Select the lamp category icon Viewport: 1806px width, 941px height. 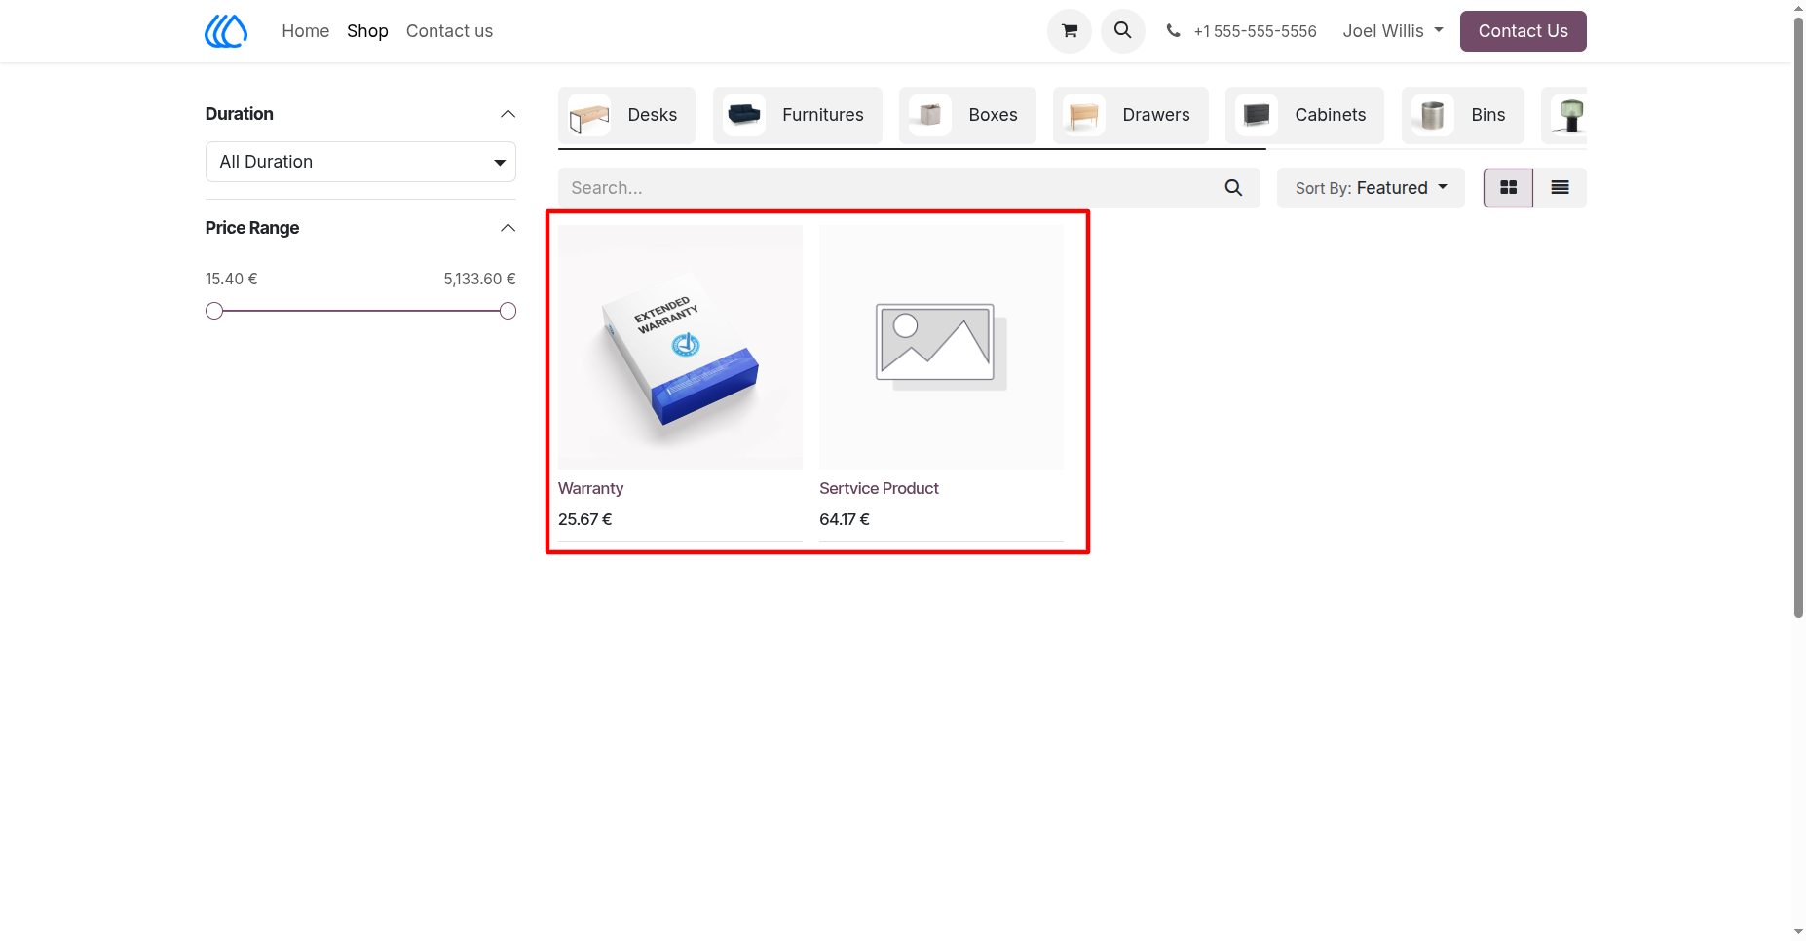(1569, 115)
